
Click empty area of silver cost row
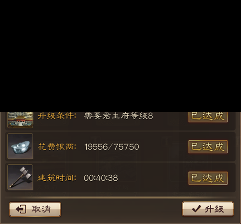[164, 147]
